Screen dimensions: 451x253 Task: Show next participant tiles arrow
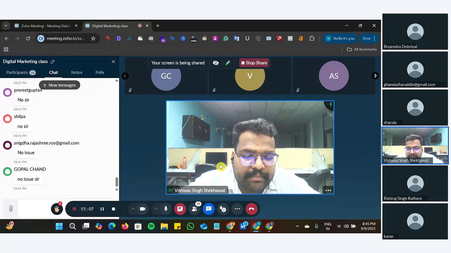375,76
